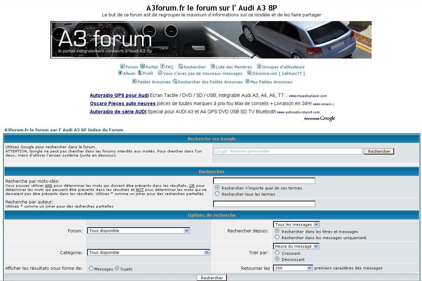This screenshot has height=281, width=422.
Task: Open the '200' characters dropdown
Action: 293,268
